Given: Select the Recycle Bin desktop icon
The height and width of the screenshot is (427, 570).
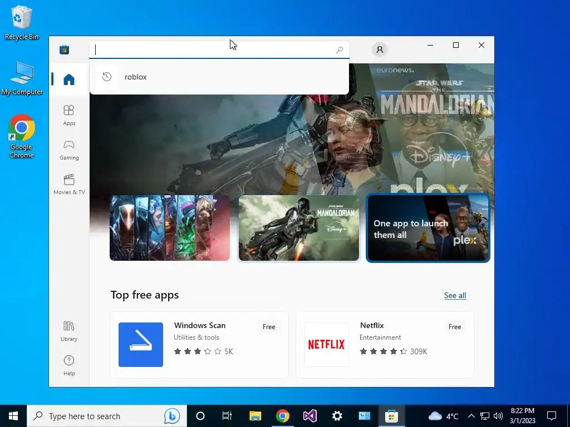Looking at the screenshot, I should [22, 22].
